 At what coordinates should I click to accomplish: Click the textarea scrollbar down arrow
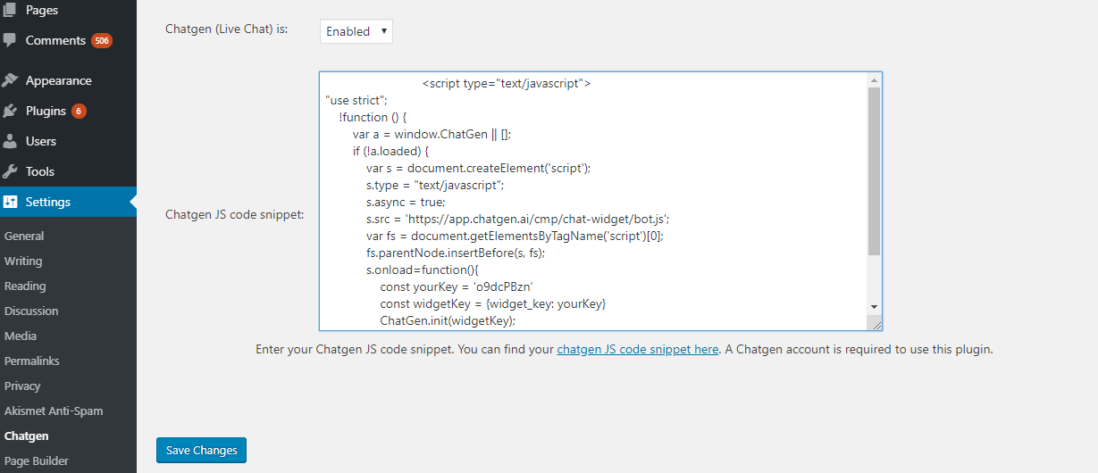pyautogui.click(x=874, y=307)
